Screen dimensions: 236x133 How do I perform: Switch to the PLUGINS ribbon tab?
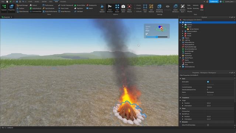(x=63, y=1)
